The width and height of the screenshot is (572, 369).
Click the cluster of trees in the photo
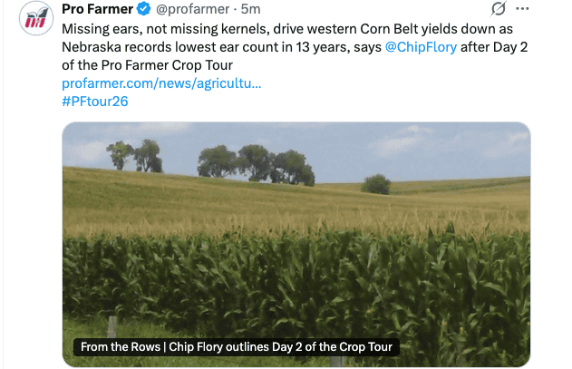coord(257,163)
